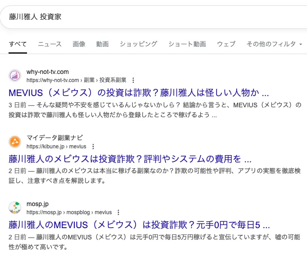The image size is (307, 257).
Task: Open result 藤川雅人のメビウスは投資詐欺？
Action: tap(130, 159)
